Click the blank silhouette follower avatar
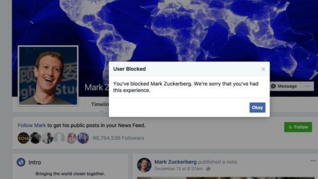 59,138
